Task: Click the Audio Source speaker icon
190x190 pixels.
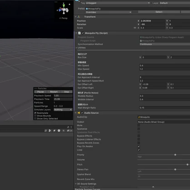Action: (79, 113)
